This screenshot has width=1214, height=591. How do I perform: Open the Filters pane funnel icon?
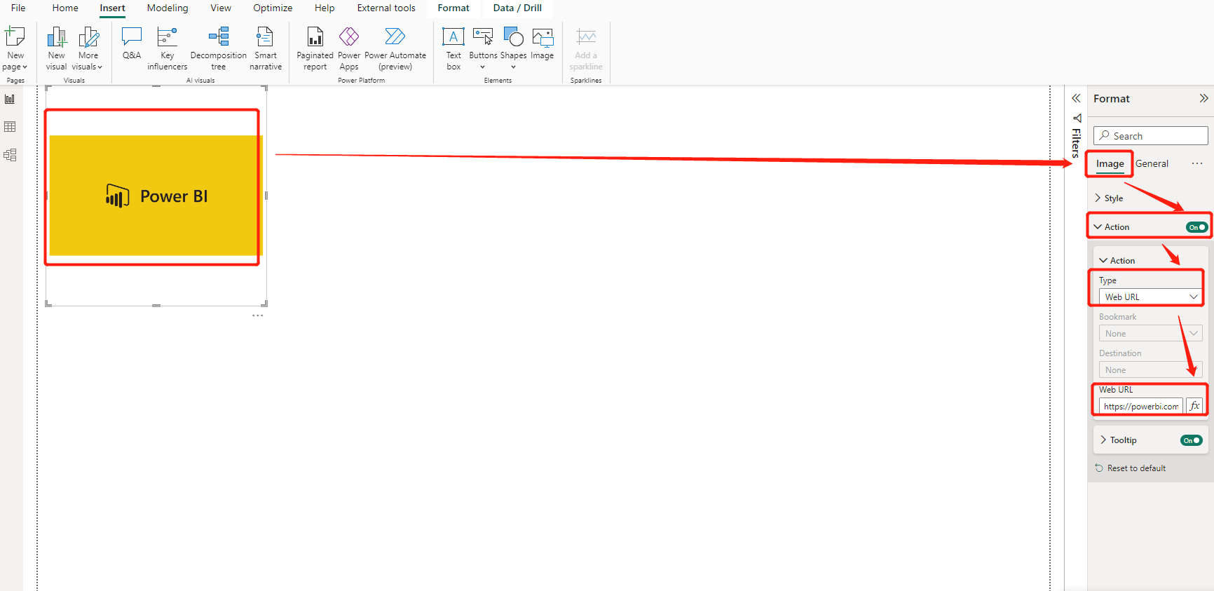point(1077,118)
